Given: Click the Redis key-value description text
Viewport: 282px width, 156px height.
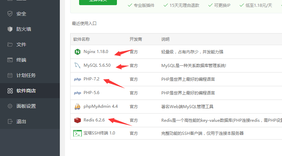Looking at the screenshot, I should point(221,120).
